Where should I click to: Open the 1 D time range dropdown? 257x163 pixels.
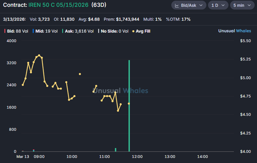pos(218,5)
